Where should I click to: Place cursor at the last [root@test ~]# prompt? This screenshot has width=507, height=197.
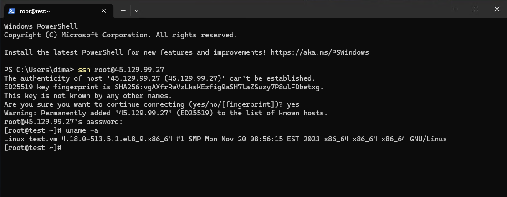pos(33,148)
